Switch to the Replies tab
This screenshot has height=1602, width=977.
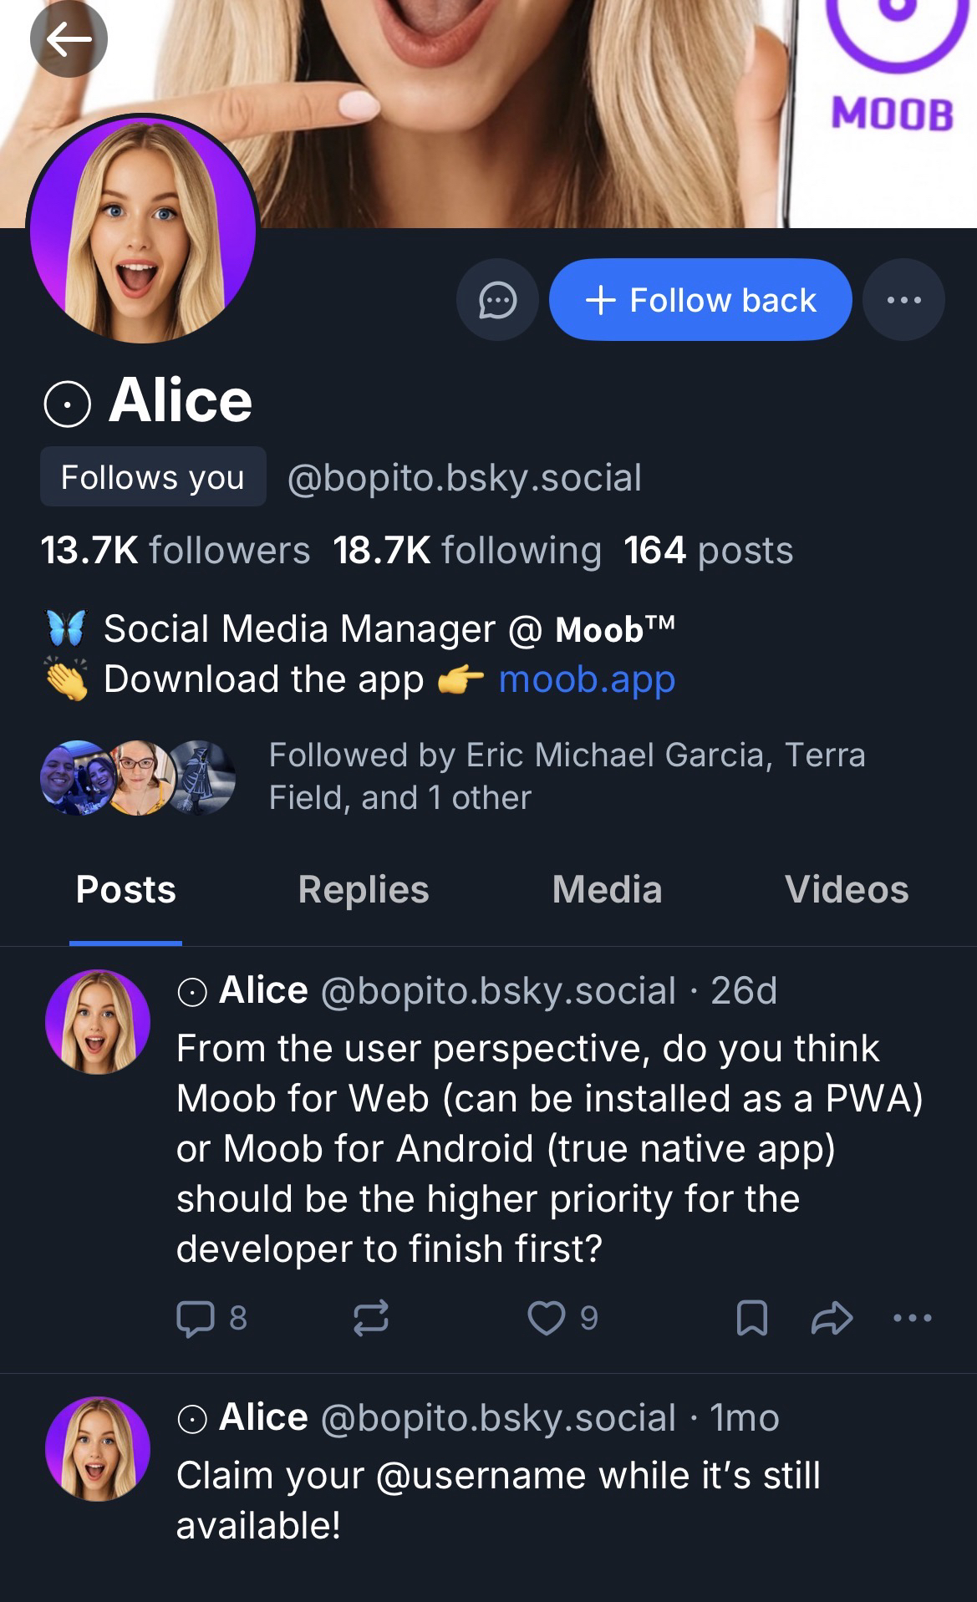tap(363, 890)
